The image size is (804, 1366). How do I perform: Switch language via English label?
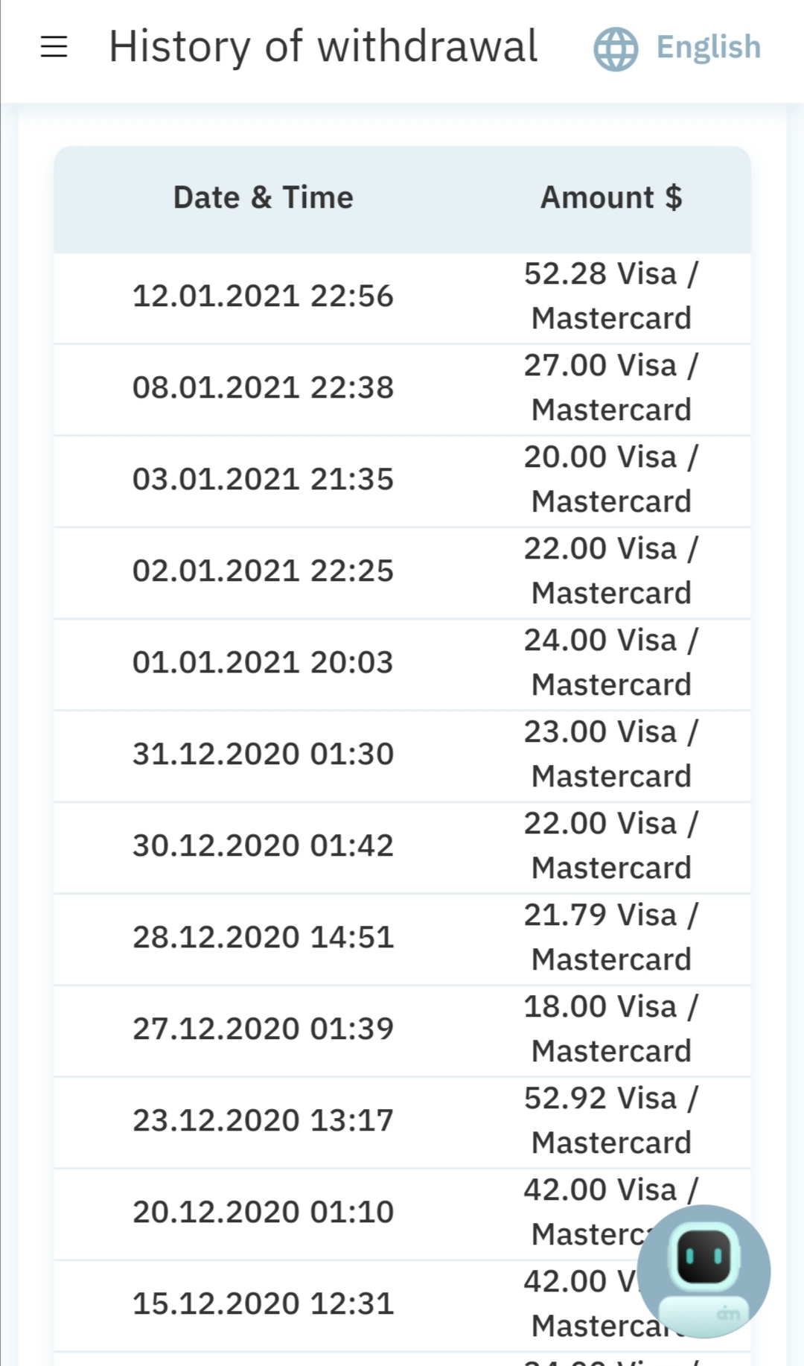[708, 47]
